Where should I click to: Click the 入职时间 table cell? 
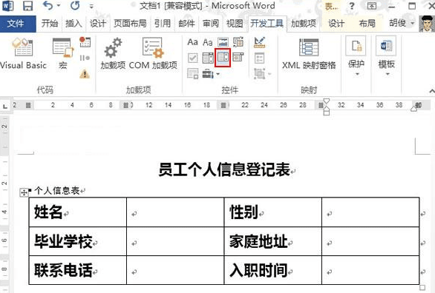click(x=272, y=270)
